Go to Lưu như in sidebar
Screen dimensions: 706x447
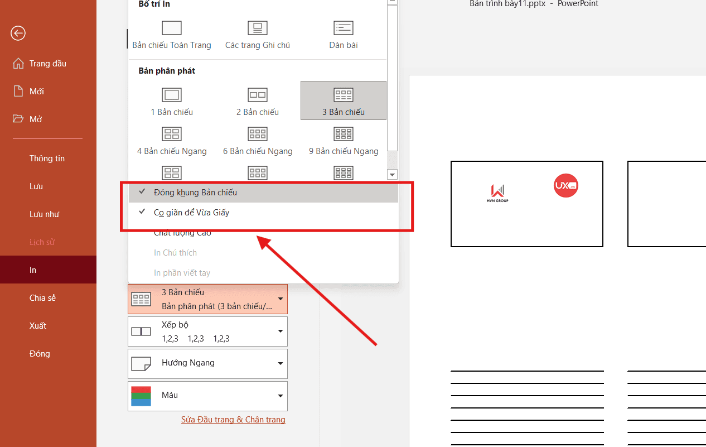point(44,214)
